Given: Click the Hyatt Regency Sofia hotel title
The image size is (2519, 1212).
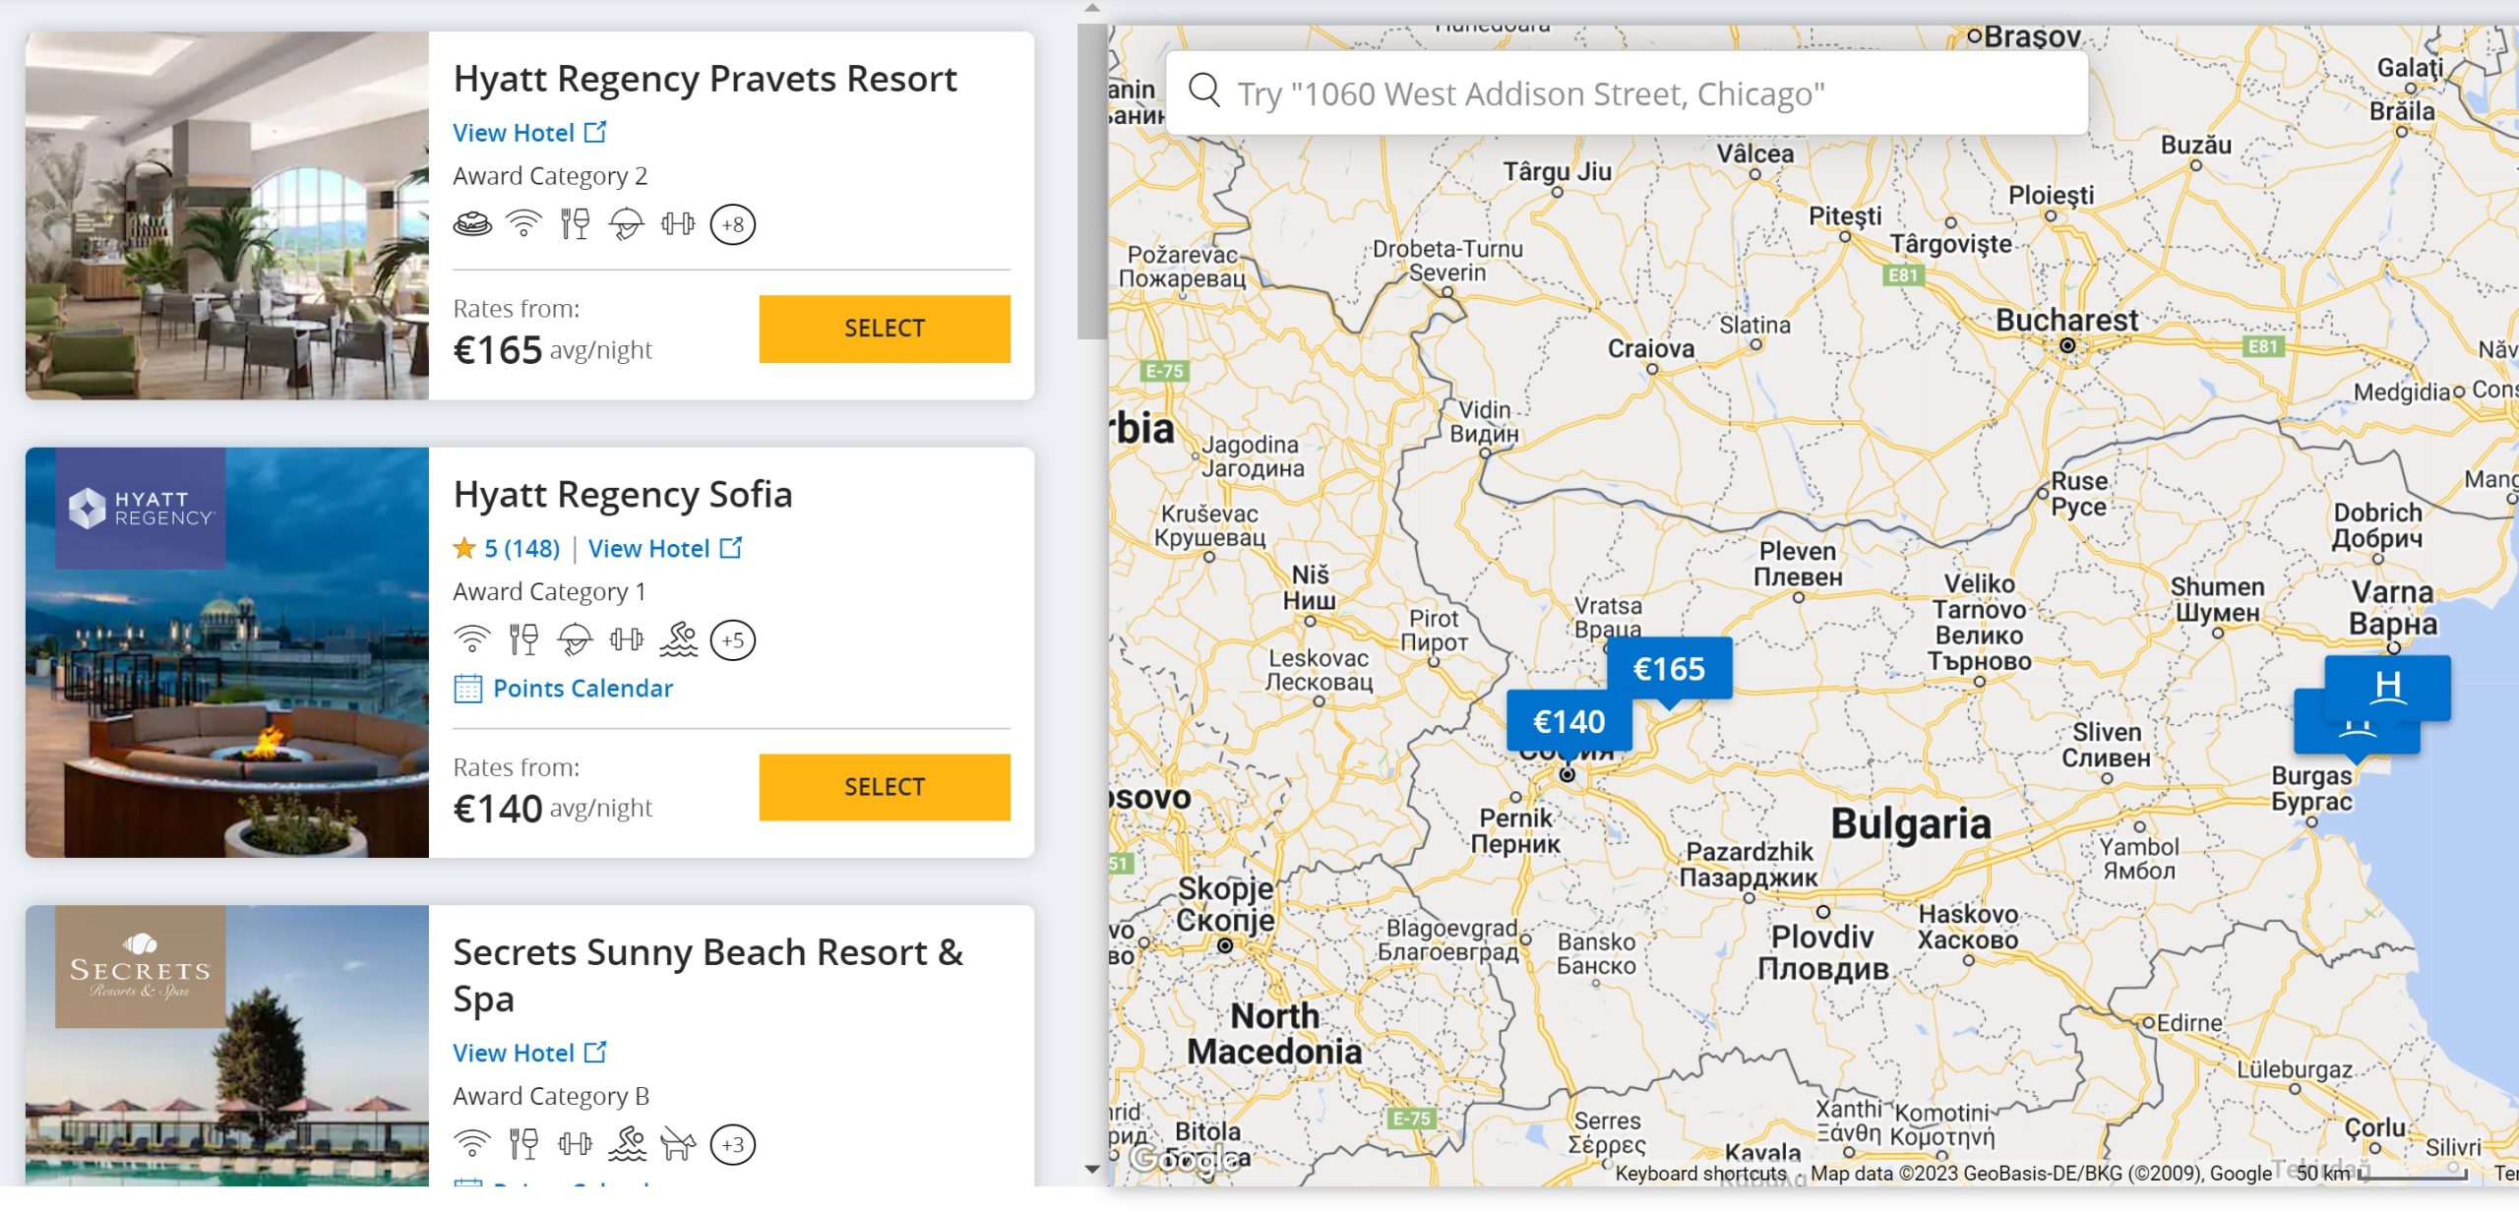Looking at the screenshot, I should click(x=623, y=495).
